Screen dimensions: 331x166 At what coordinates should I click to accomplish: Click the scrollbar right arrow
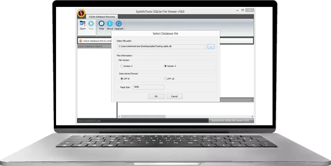252,116
